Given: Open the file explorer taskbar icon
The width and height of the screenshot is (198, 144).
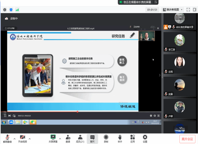Looking at the screenshot, I should (x=18, y=122).
